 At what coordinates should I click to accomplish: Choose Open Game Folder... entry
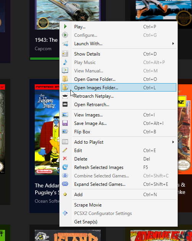pyautogui.click(x=119, y=79)
